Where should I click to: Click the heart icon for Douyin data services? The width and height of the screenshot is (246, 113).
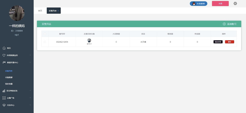tap(4, 55)
